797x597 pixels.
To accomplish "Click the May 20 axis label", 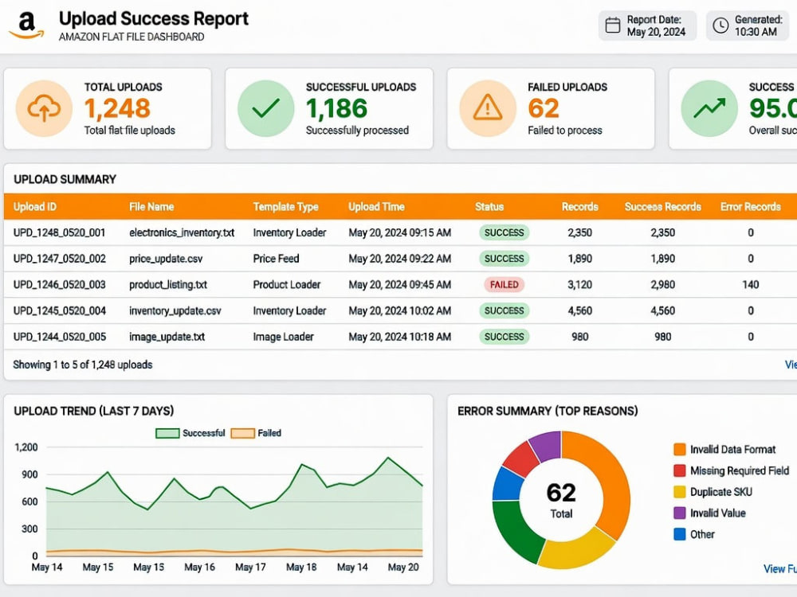I will pos(403,567).
